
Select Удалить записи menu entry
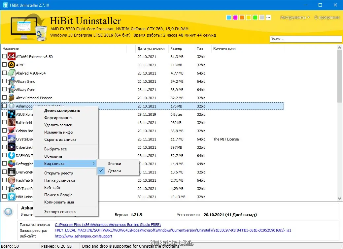(58, 125)
